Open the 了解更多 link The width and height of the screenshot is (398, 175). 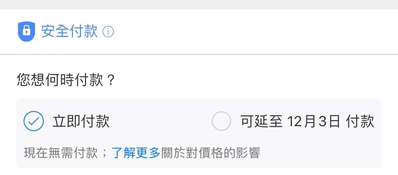136,153
